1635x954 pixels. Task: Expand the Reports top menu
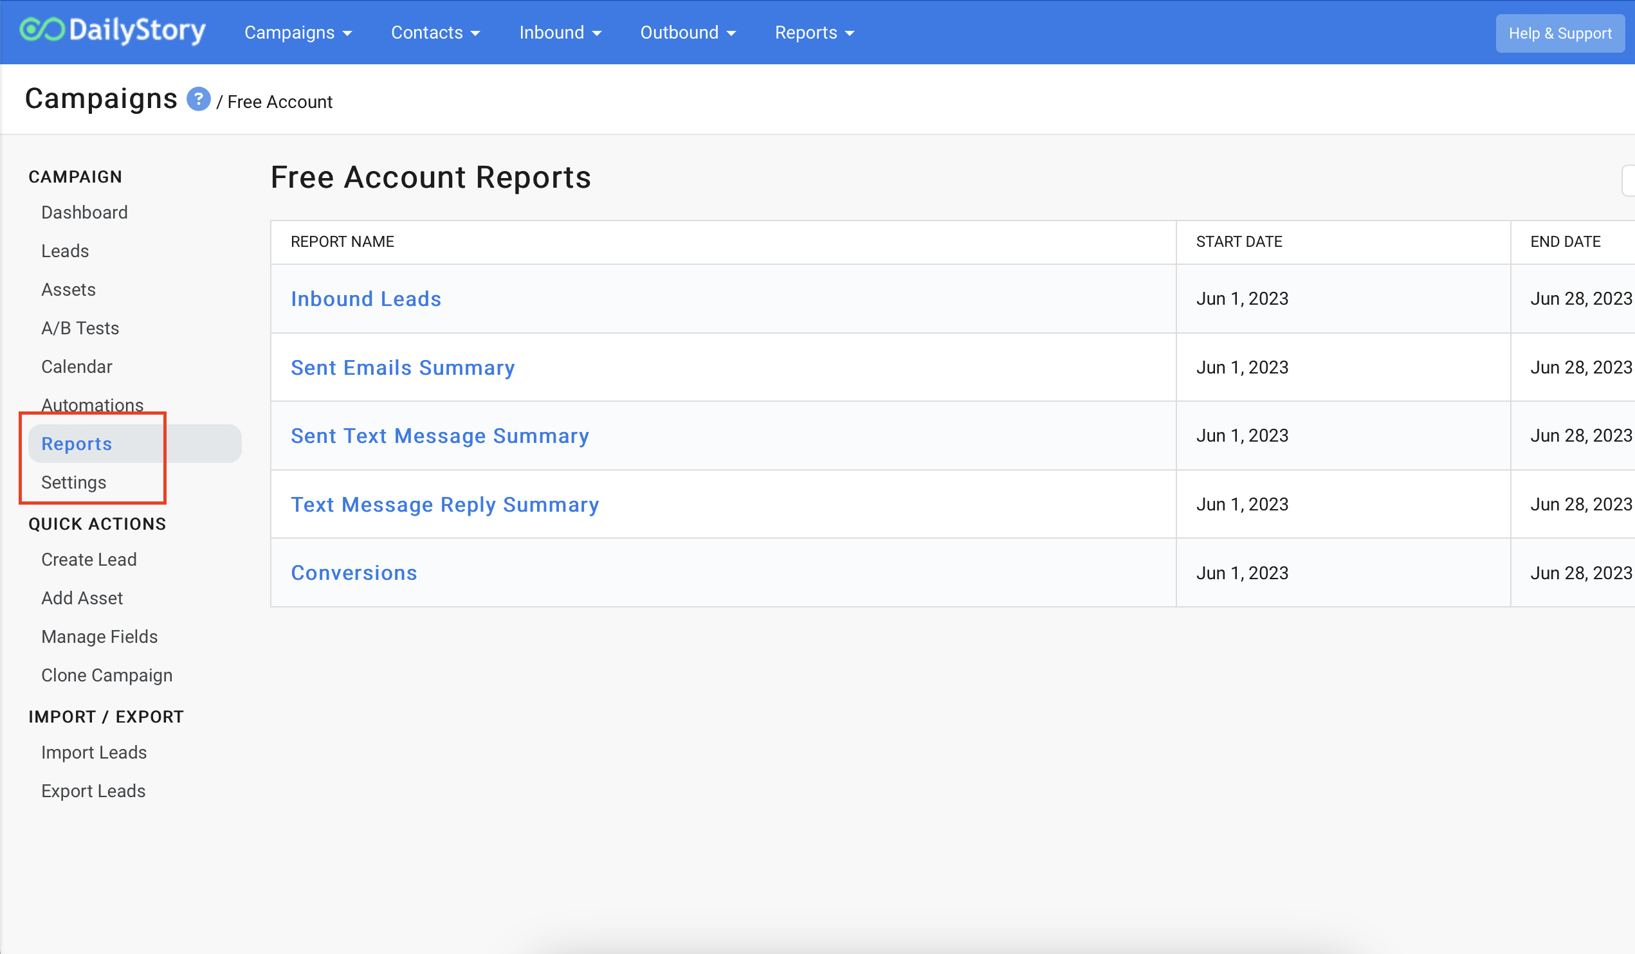814,32
